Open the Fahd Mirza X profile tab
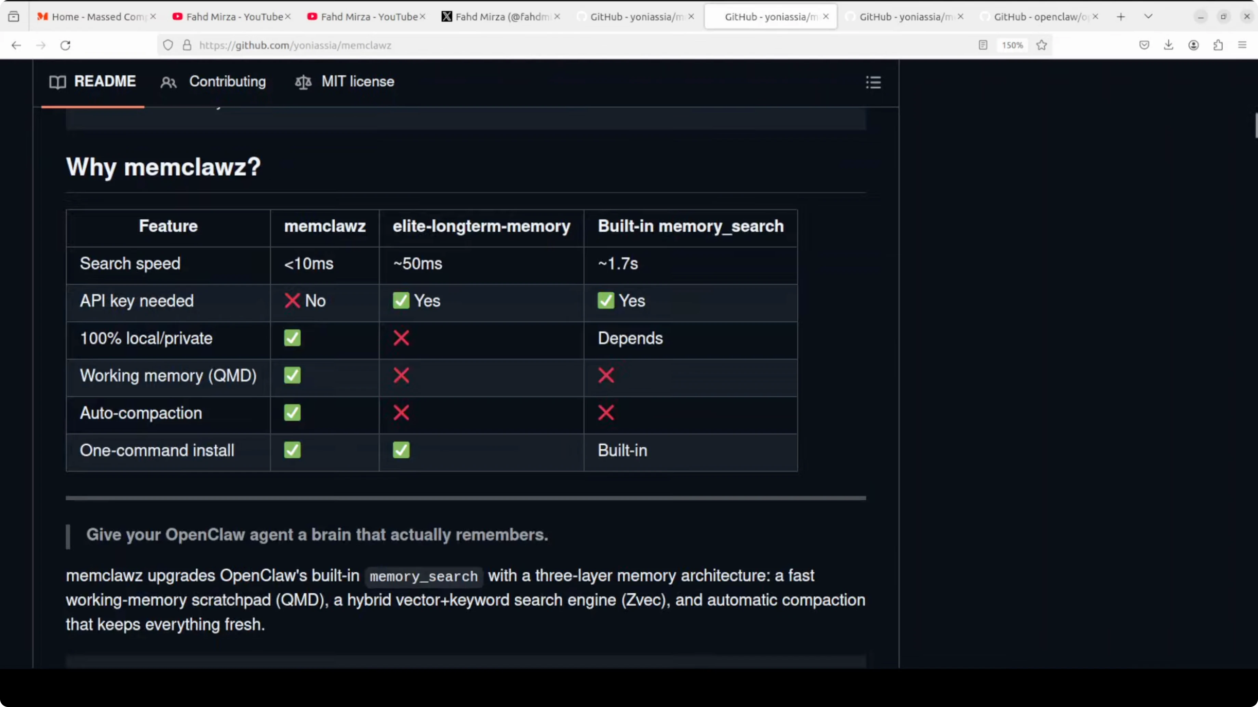Viewport: 1258px width, 707px height. [498, 17]
